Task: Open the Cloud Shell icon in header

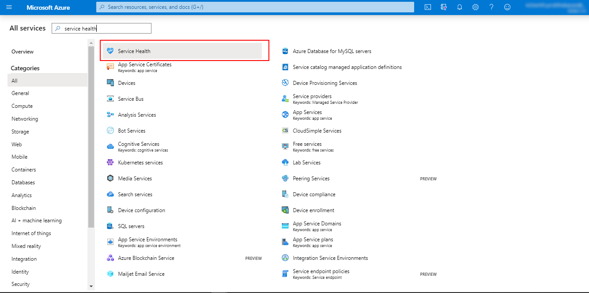Action: pyautogui.click(x=427, y=7)
